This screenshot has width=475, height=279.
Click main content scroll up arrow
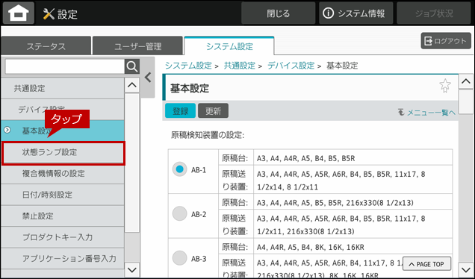[466, 81]
